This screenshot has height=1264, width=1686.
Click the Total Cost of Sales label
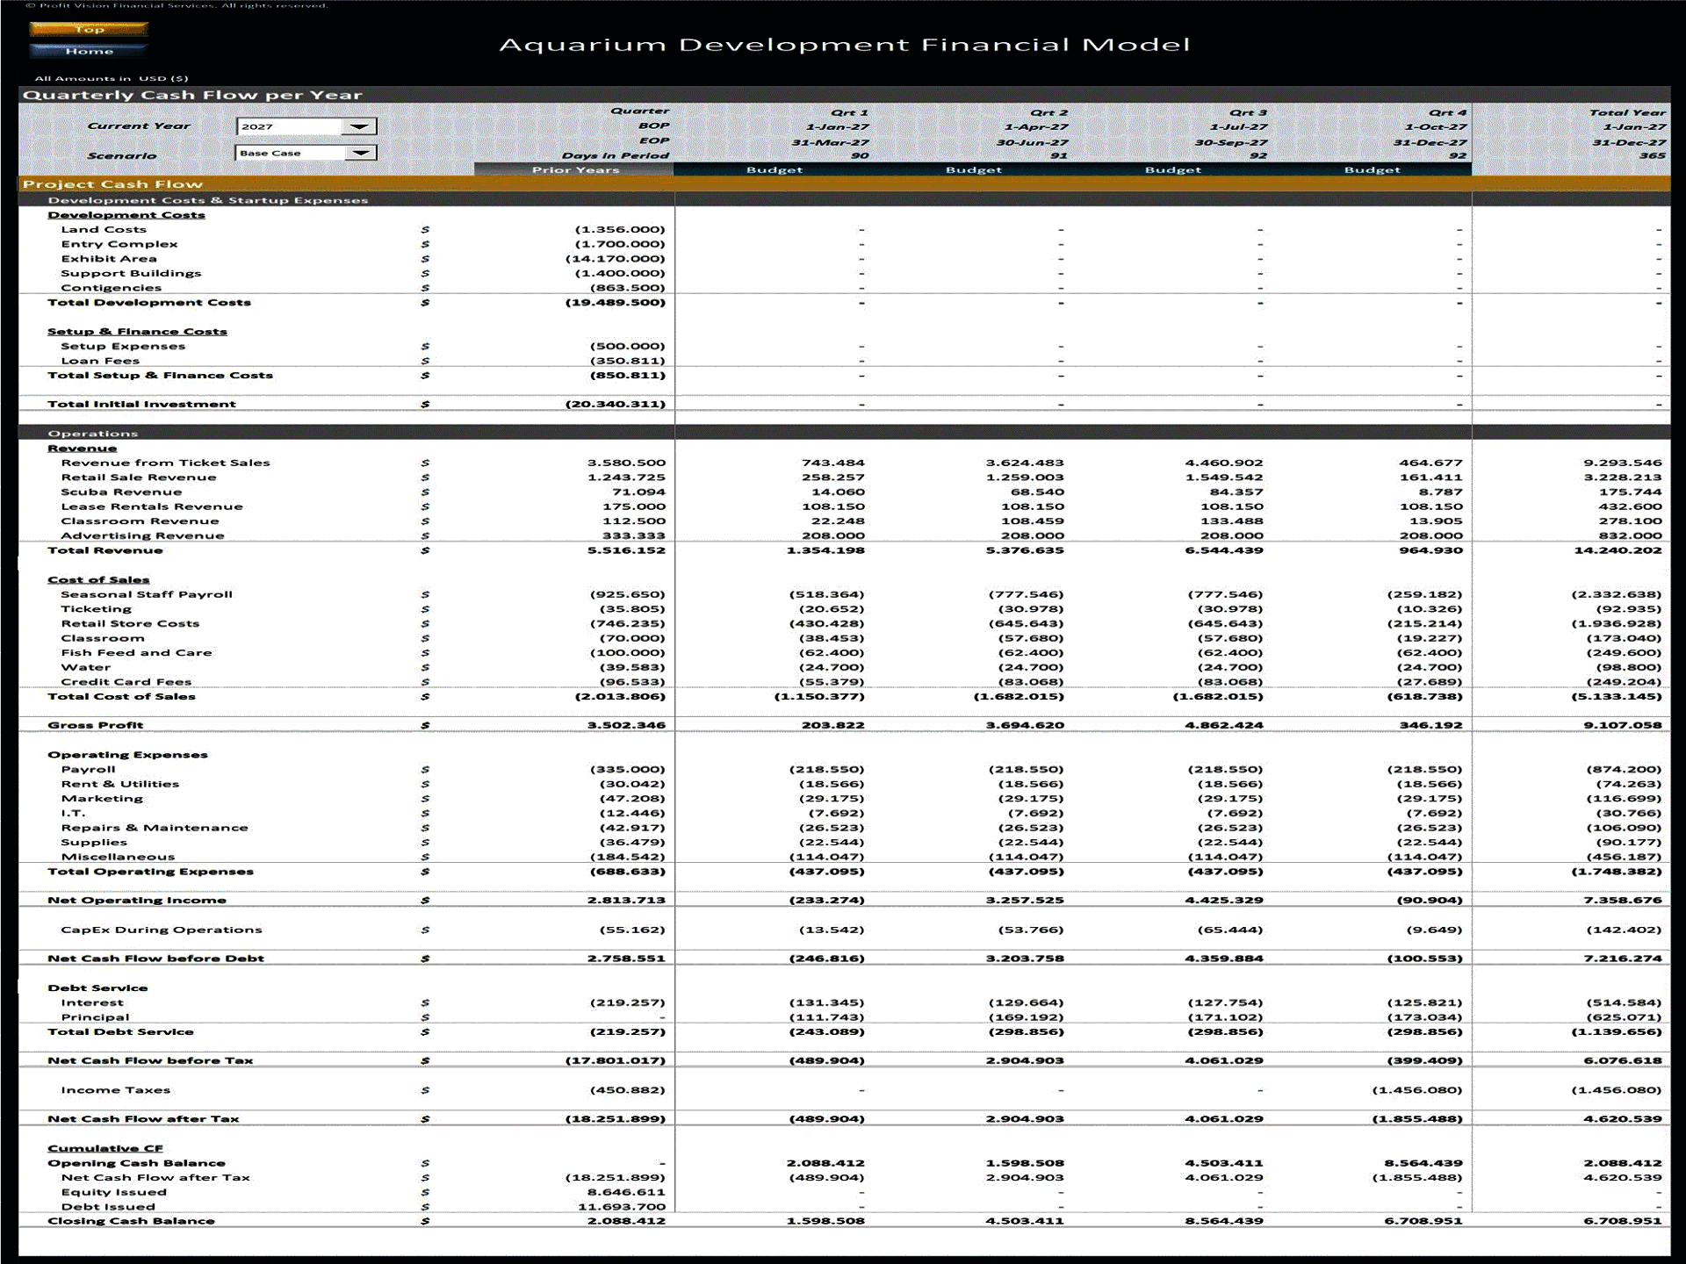[x=121, y=696]
